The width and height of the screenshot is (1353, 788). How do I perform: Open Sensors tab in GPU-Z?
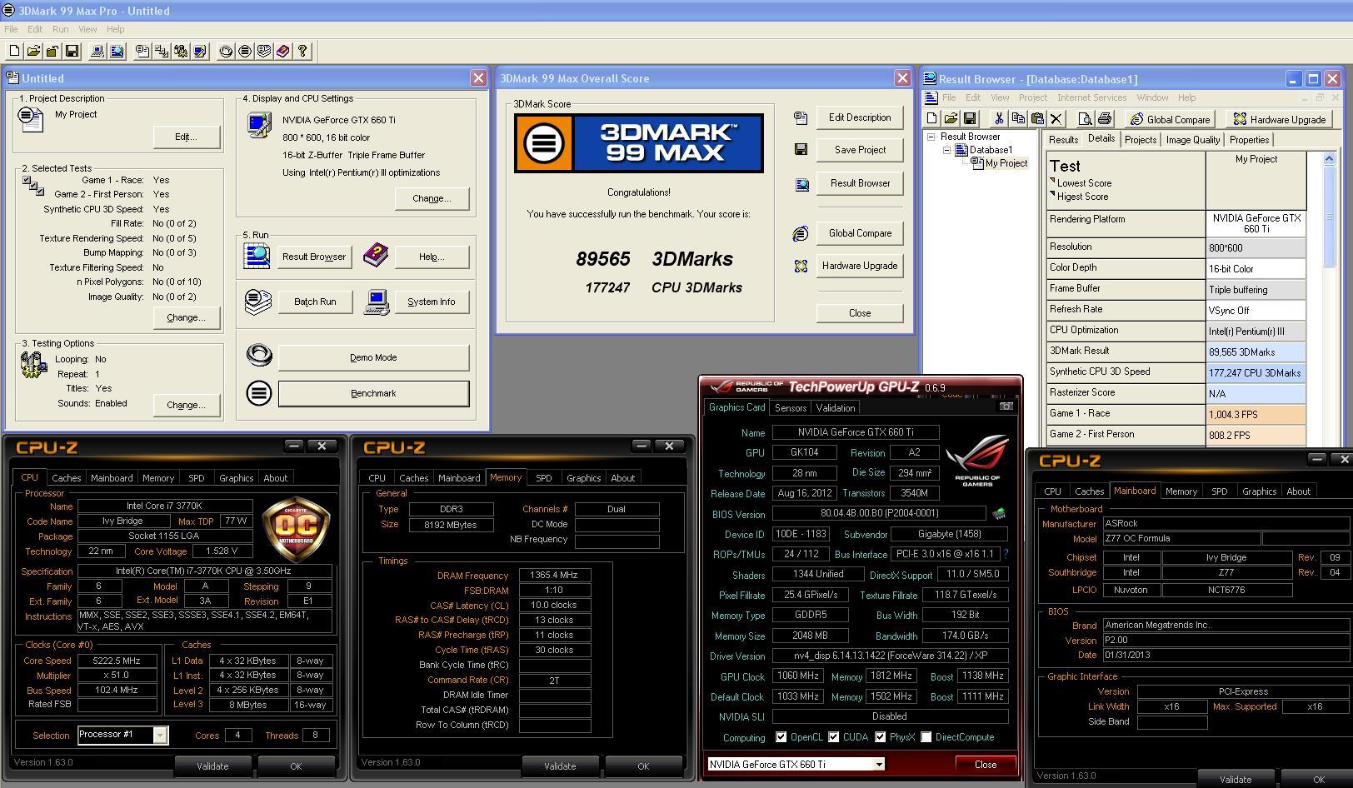tap(791, 408)
